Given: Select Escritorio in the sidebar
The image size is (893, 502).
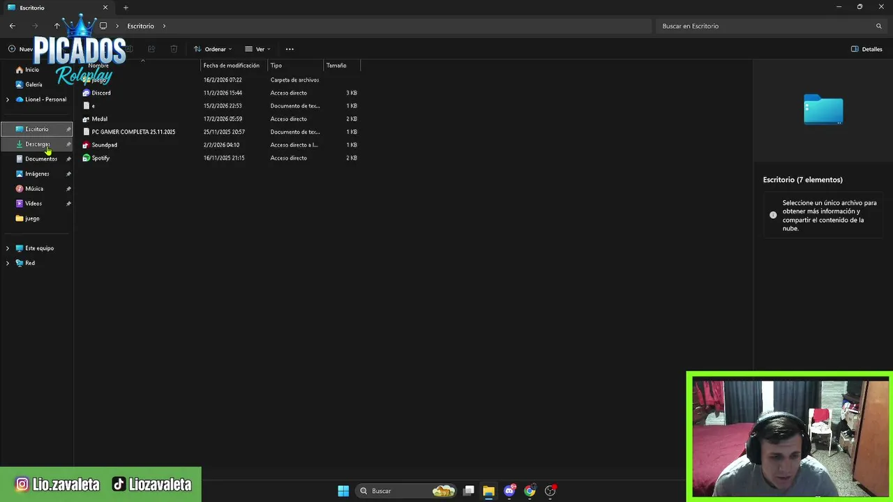Looking at the screenshot, I should [x=37, y=129].
